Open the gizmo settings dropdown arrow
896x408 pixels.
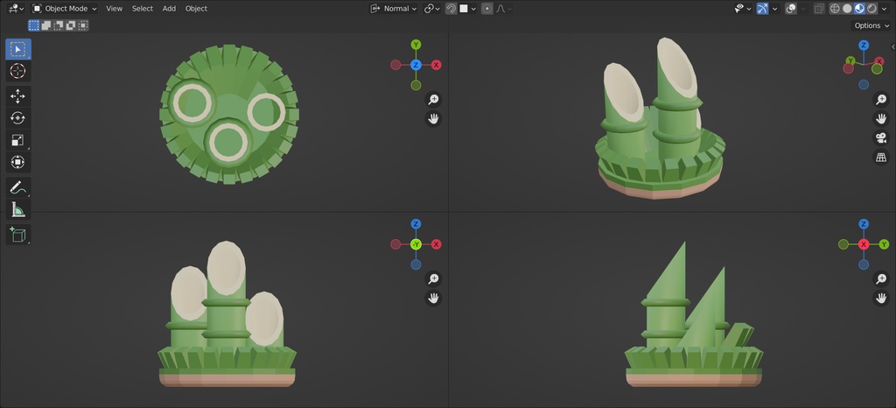pyautogui.click(x=775, y=9)
